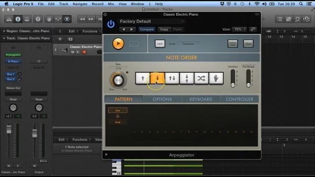Image resolution: width=315 pixels, height=177 pixels.
Task: Open the Factory Default preset menu
Action: pos(152,21)
